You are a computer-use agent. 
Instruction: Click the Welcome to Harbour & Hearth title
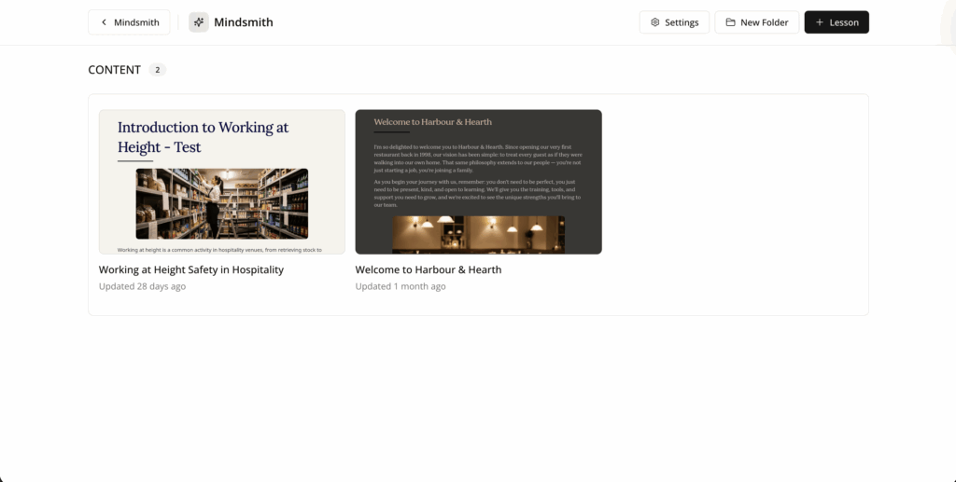pos(429,269)
